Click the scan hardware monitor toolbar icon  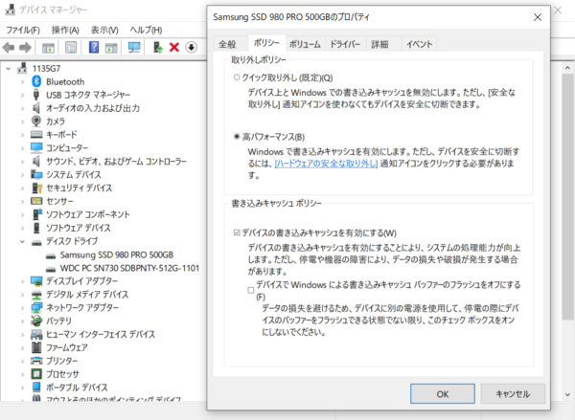[x=134, y=47]
